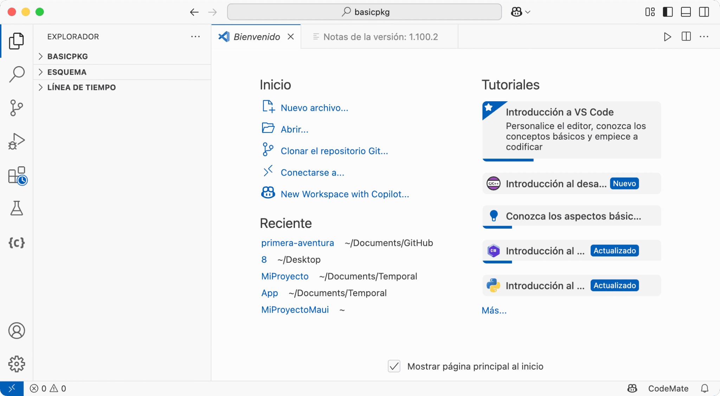This screenshot has width=720, height=396.
Task: Switch to the Notas de la versión tab
Action: pos(380,36)
